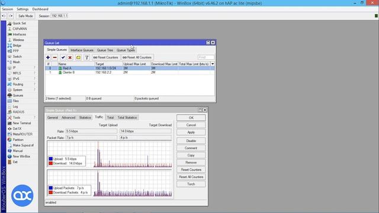Open the Advanced tab

(69, 117)
